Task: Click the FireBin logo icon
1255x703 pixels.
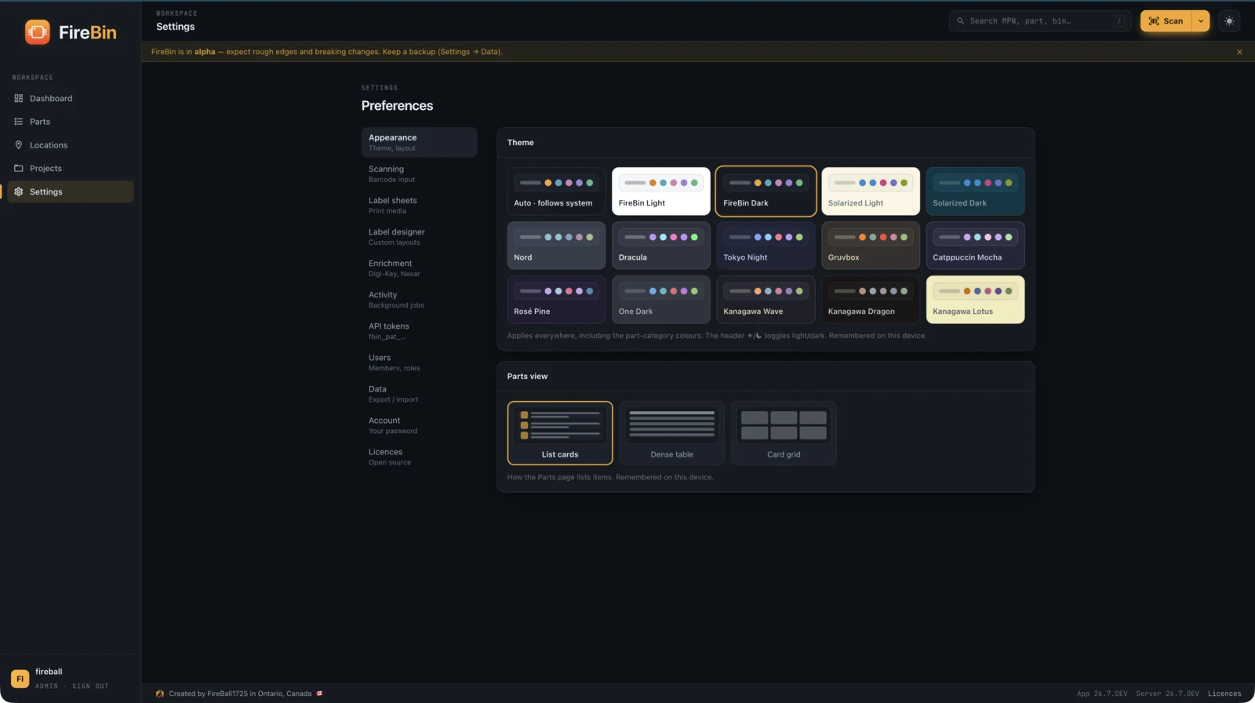Action: [37, 32]
